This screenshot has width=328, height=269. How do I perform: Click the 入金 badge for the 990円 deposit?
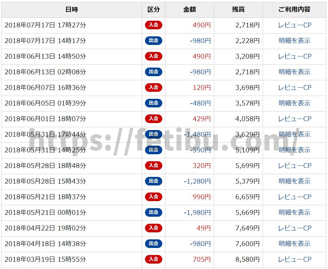pyautogui.click(x=153, y=197)
